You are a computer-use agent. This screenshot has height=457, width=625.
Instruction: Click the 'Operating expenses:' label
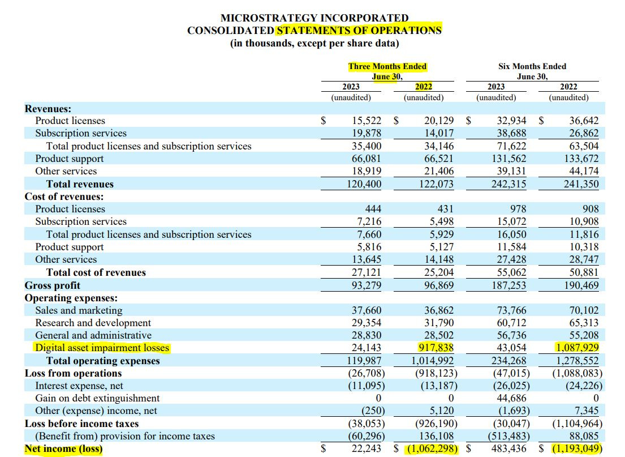coord(71,298)
